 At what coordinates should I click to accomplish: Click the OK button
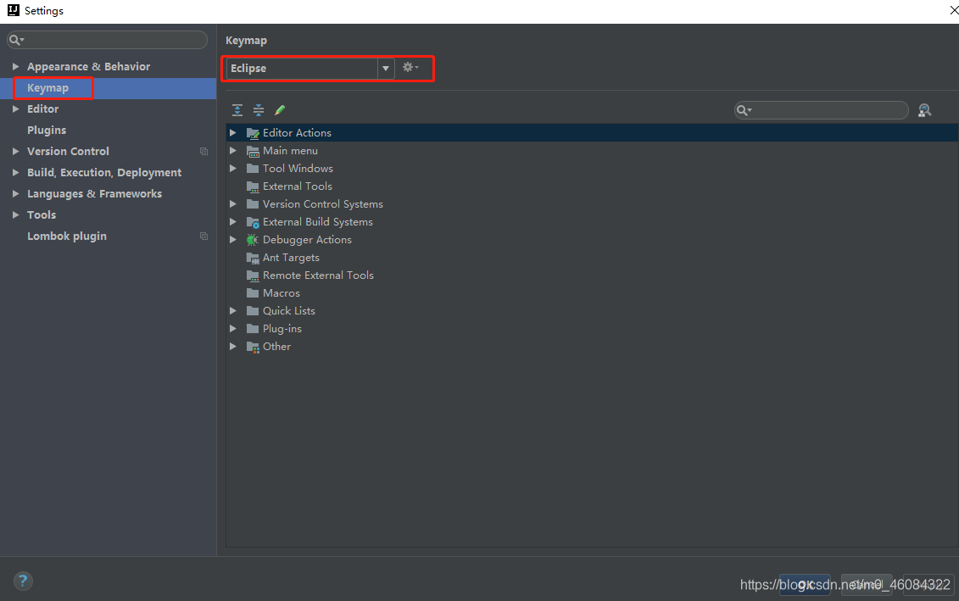click(805, 585)
